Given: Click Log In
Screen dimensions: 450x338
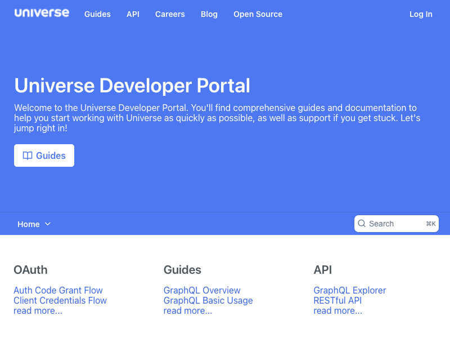Looking at the screenshot, I should (x=421, y=14).
